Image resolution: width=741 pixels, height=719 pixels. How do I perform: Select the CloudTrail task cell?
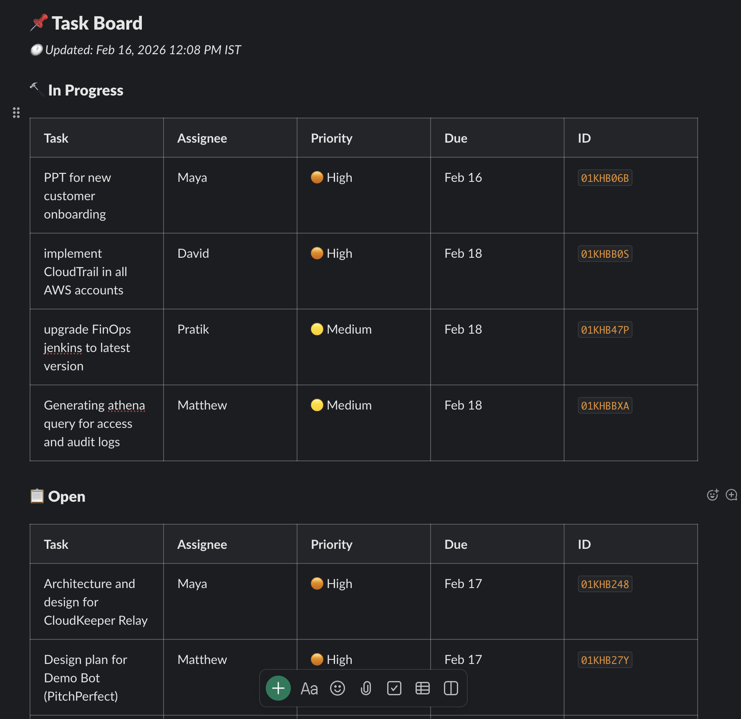[x=86, y=271]
